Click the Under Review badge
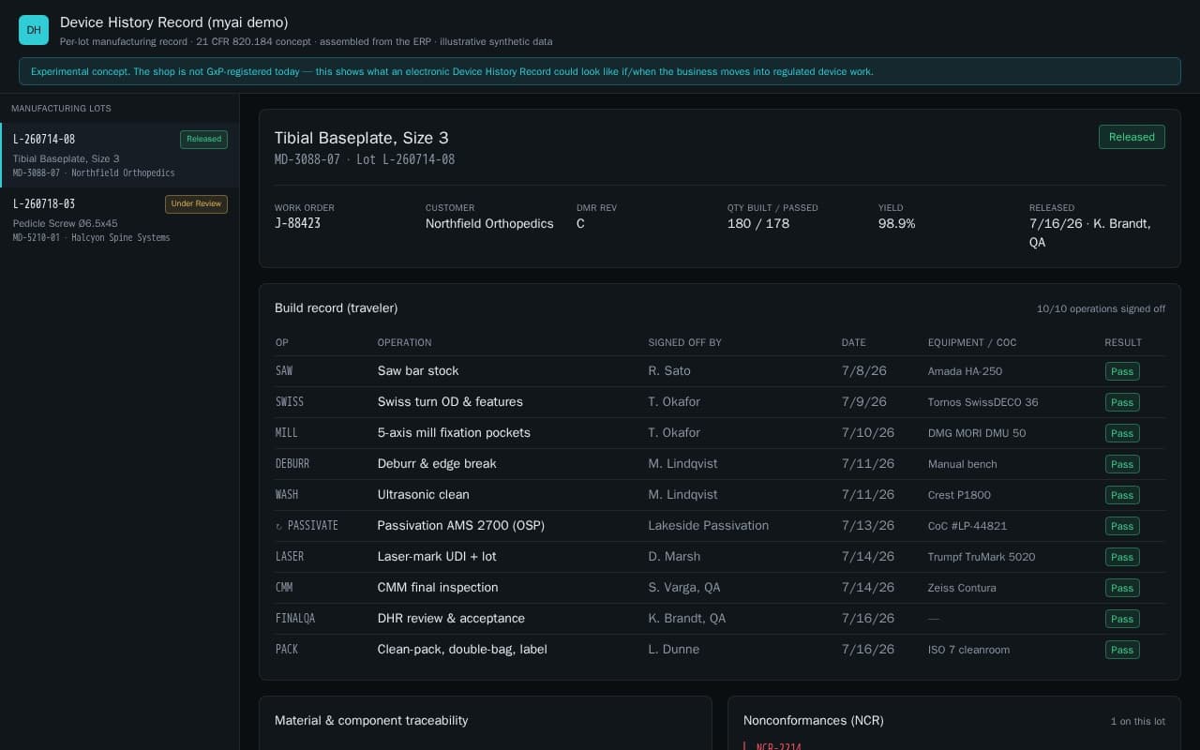Image resolution: width=1200 pixels, height=750 pixels. pyautogui.click(x=196, y=203)
